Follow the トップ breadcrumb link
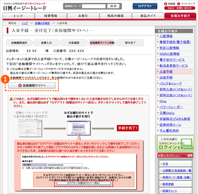The height and width of the screenshot is (194, 198). click(25, 23)
